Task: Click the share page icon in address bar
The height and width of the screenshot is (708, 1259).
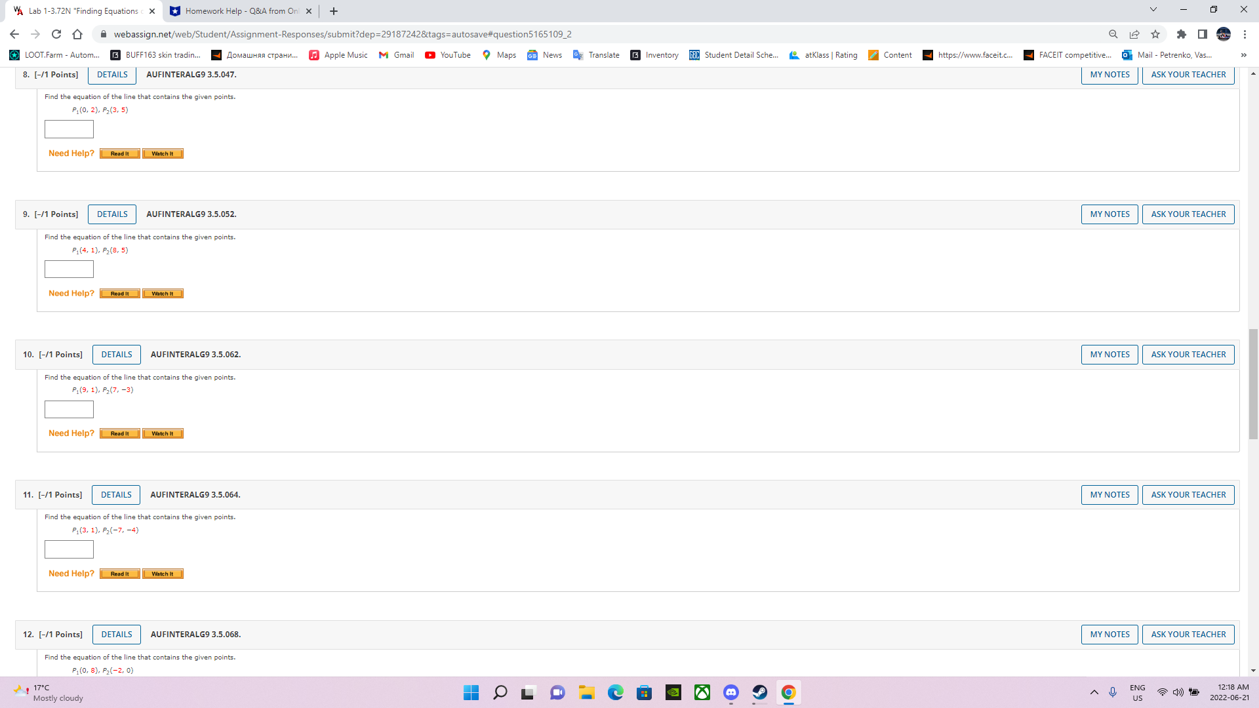Action: (x=1134, y=34)
